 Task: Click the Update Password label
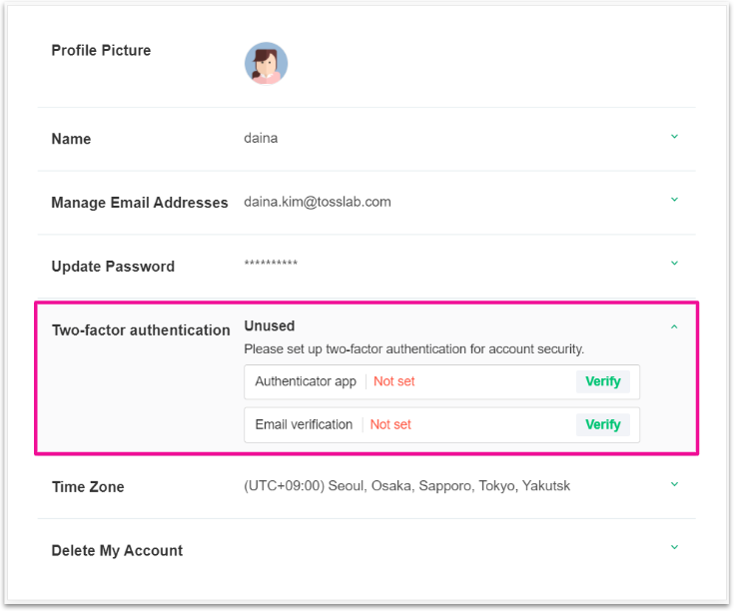click(113, 267)
